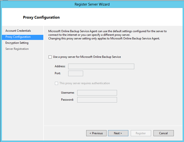Cancel the Register Server Wizard
184x142 pixels.
coord(164,133)
